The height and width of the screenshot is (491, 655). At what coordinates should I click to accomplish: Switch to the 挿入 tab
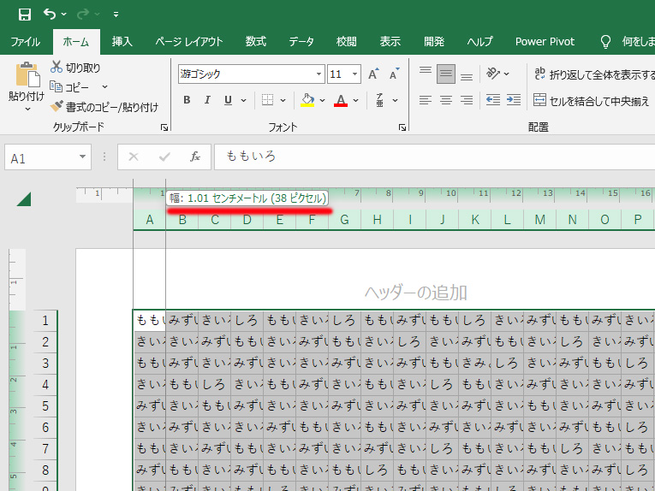click(122, 41)
